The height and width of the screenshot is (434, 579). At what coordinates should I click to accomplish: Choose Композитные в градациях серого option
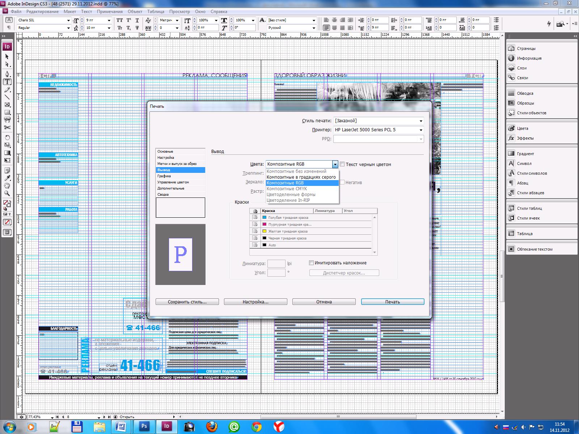pyautogui.click(x=302, y=177)
